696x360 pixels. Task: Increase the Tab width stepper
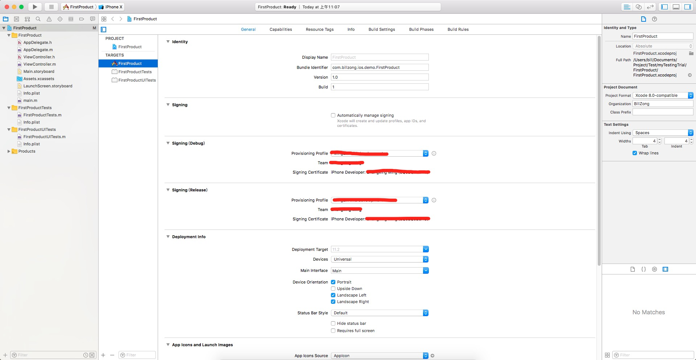(x=659, y=140)
